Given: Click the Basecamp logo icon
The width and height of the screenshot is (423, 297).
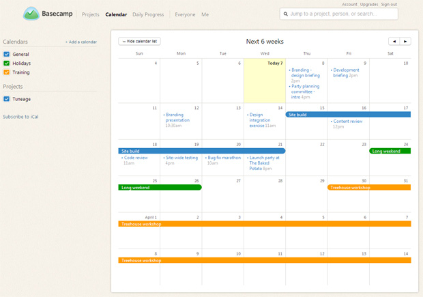Looking at the screenshot, I should click(x=31, y=14).
